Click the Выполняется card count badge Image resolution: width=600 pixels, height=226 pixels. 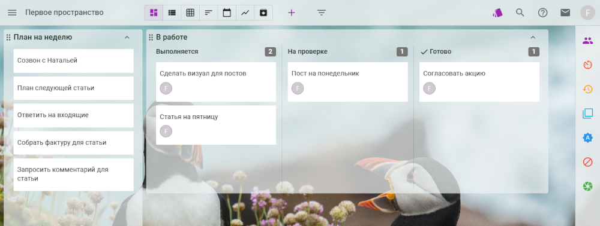(270, 52)
